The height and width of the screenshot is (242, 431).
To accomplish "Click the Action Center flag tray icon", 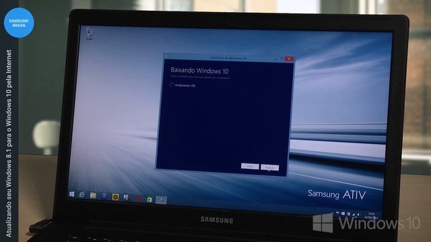I will pos(337,213).
